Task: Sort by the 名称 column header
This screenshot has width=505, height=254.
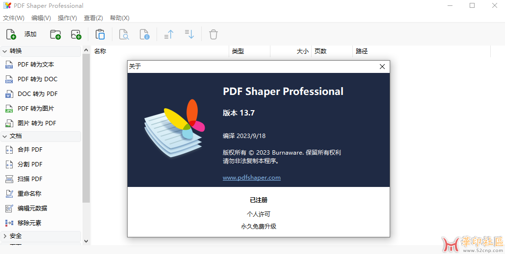Action: [100, 51]
